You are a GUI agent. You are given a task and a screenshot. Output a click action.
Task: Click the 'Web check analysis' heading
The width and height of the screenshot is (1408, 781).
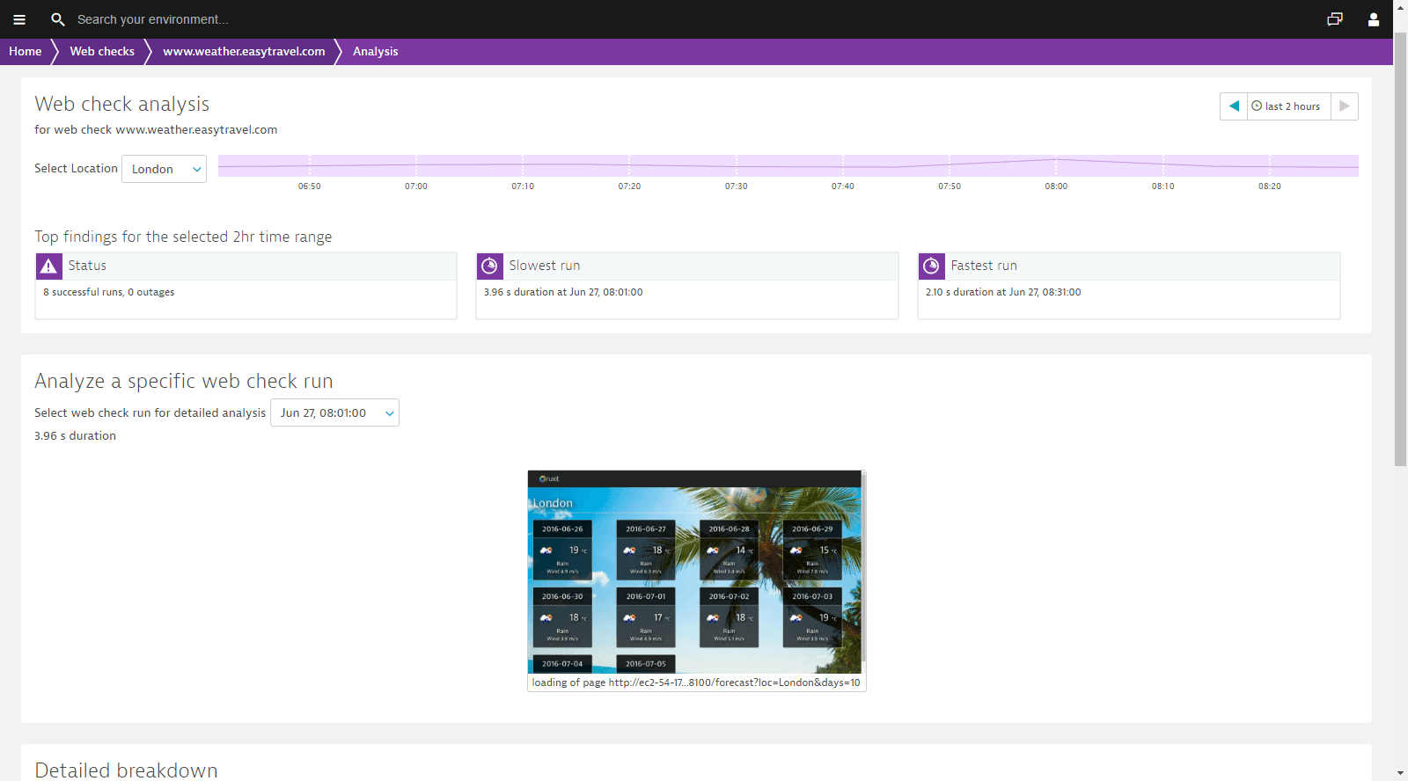122,104
